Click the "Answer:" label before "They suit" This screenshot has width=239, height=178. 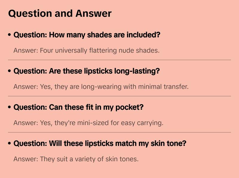26,159
